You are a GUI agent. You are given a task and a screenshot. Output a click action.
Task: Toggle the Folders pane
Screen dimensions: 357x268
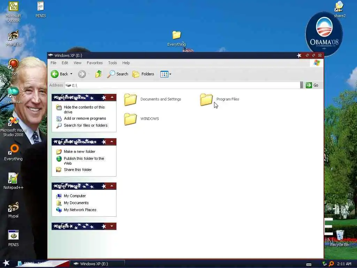[143, 74]
